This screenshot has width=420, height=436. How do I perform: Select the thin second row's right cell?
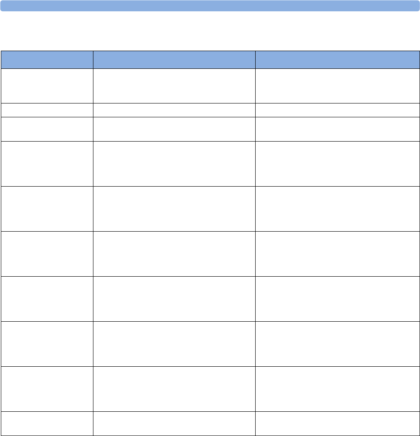(x=337, y=110)
